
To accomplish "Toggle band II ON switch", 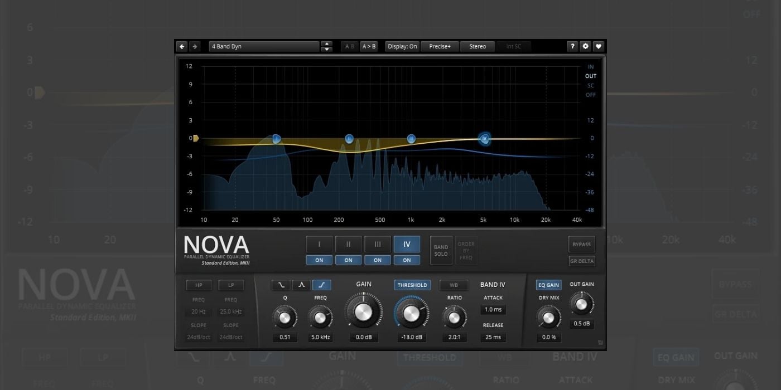I will point(349,260).
